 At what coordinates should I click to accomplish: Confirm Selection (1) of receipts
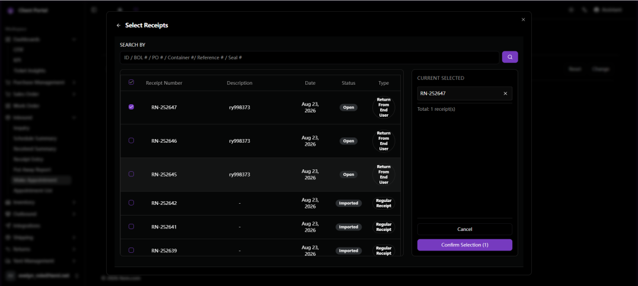(x=465, y=245)
